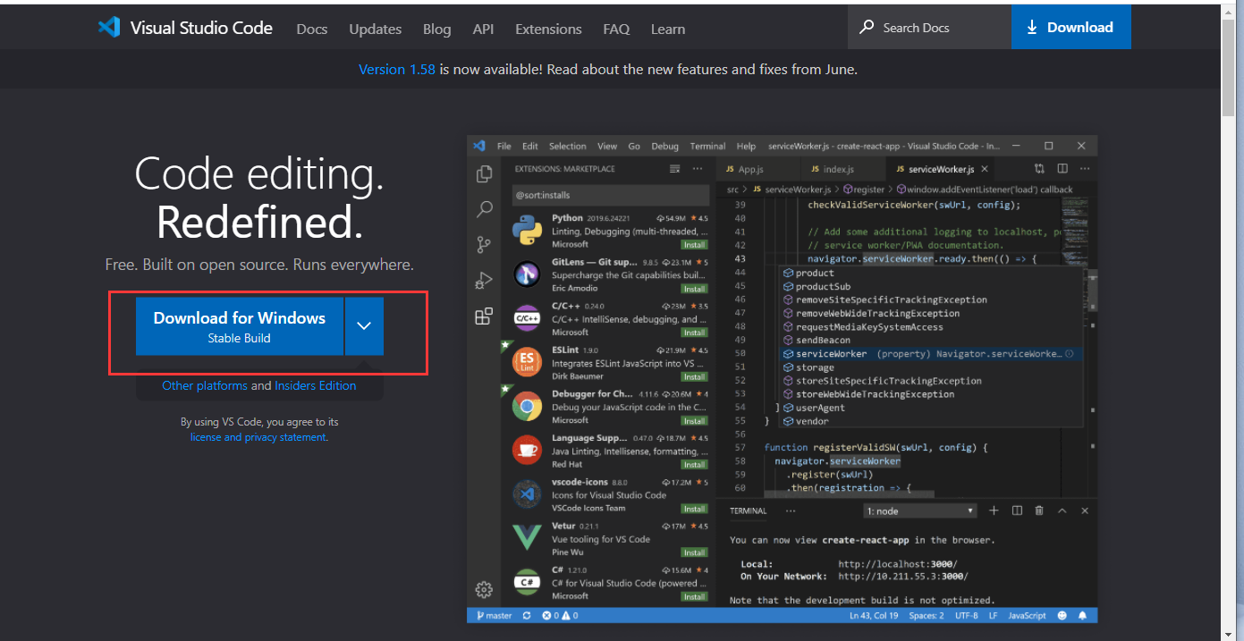The width and height of the screenshot is (1244, 641).
Task: Open the license and privacy statement link
Action: tap(258, 437)
